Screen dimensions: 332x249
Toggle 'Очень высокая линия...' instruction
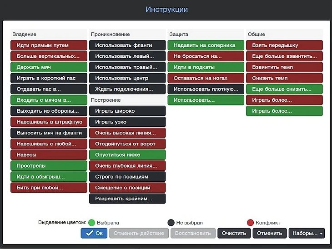point(127,133)
